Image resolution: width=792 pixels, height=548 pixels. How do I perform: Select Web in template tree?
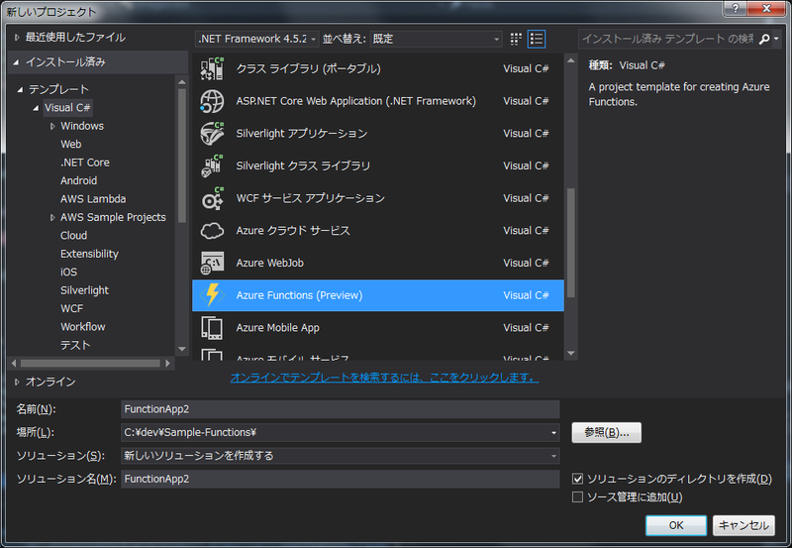(x=70, y=144)
